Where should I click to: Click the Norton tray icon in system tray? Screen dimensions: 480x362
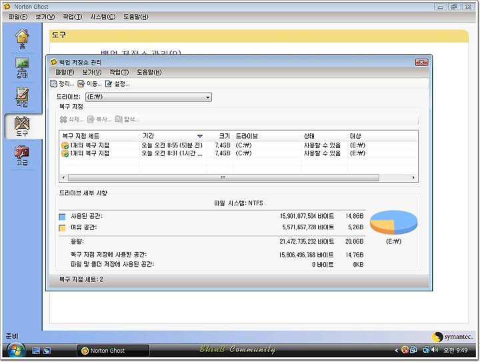[405, 350]
